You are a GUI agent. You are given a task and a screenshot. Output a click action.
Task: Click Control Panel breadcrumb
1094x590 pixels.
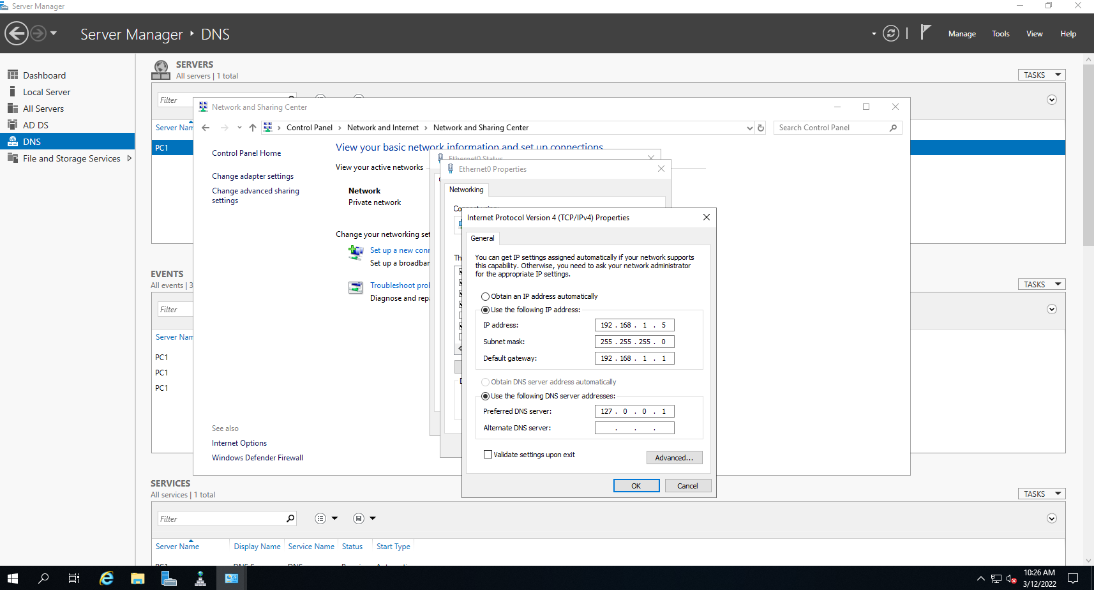310,128
